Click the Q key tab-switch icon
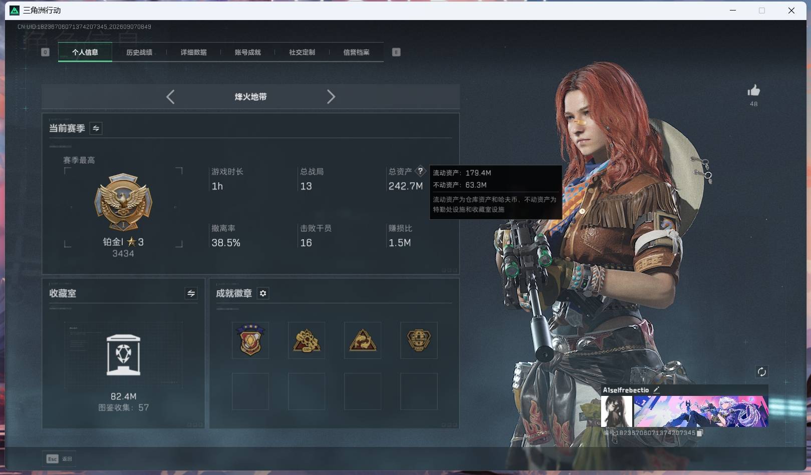The image size is (811, 475). [x=45, y=52]
